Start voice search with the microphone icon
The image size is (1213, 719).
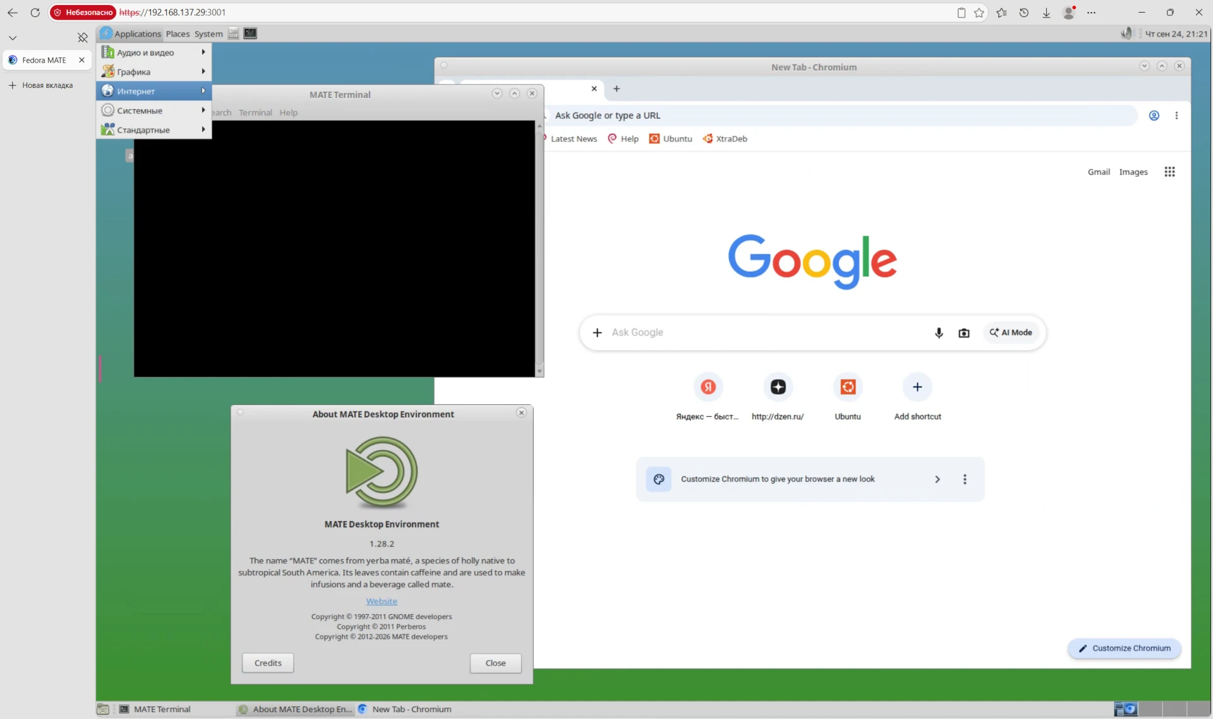[939, 332]
